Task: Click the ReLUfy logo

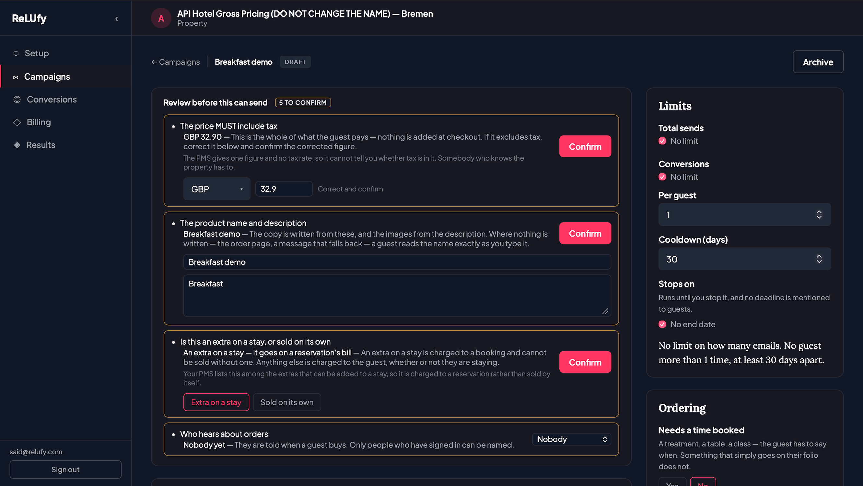Action: pyautogui.click(x=29, y=18)
